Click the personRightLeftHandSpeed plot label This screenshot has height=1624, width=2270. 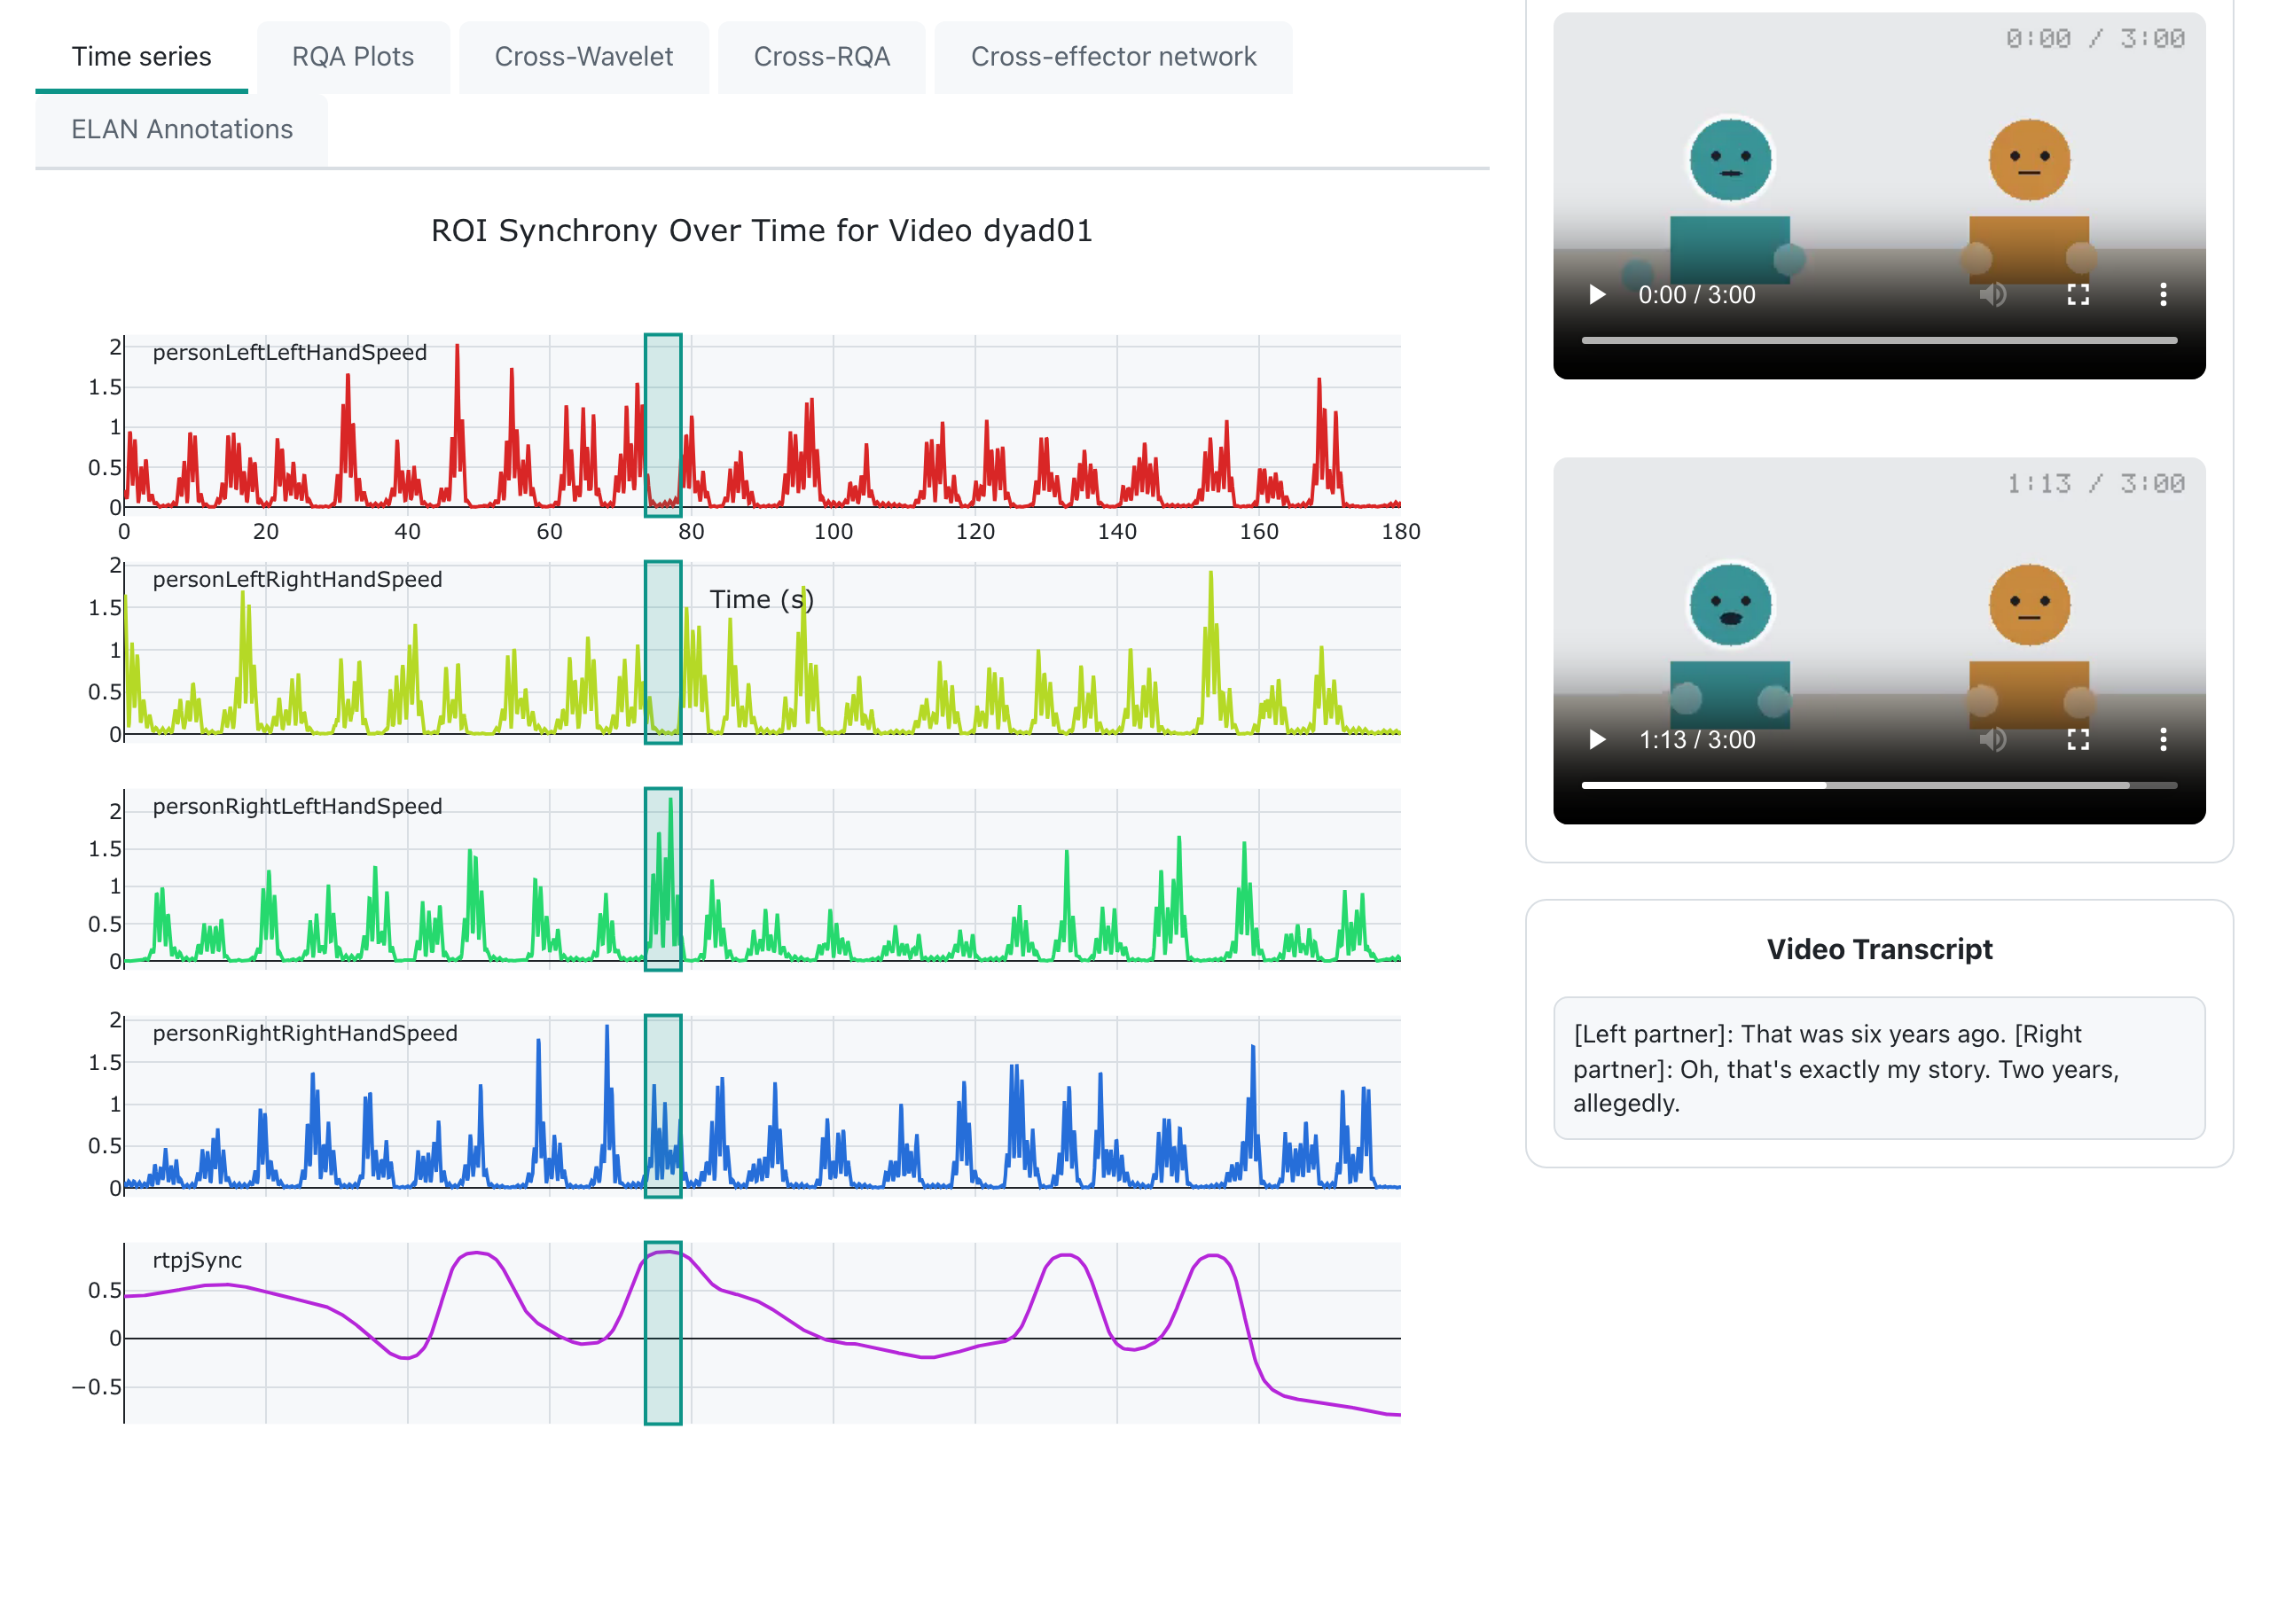click(x=297, y=807)
